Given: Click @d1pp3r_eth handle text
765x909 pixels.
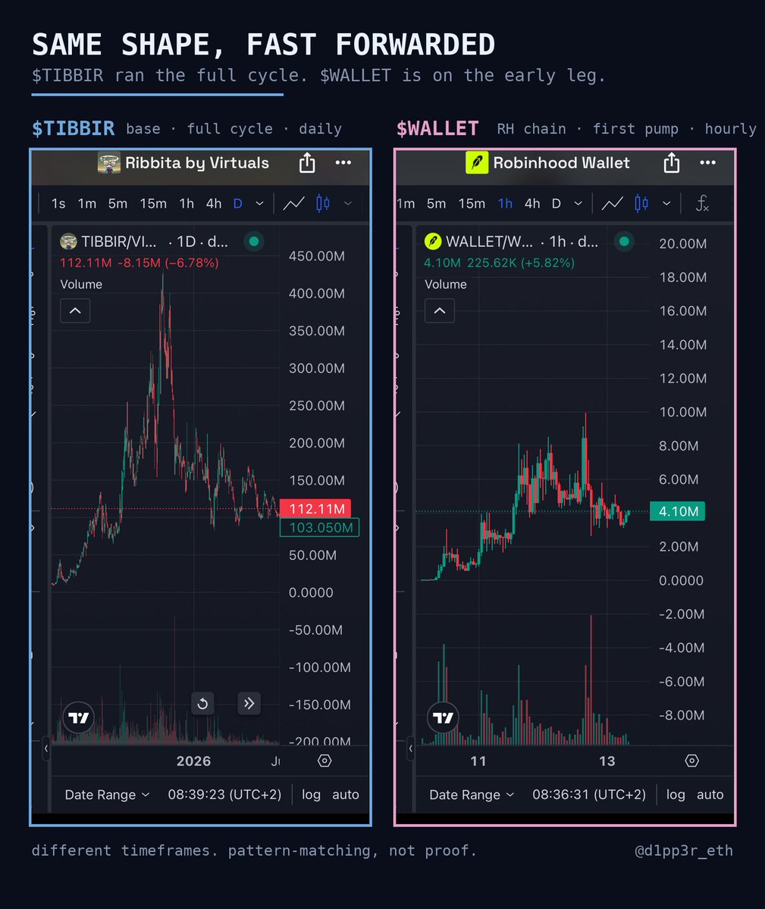Looking at the screenshot, I should (684, 851).
